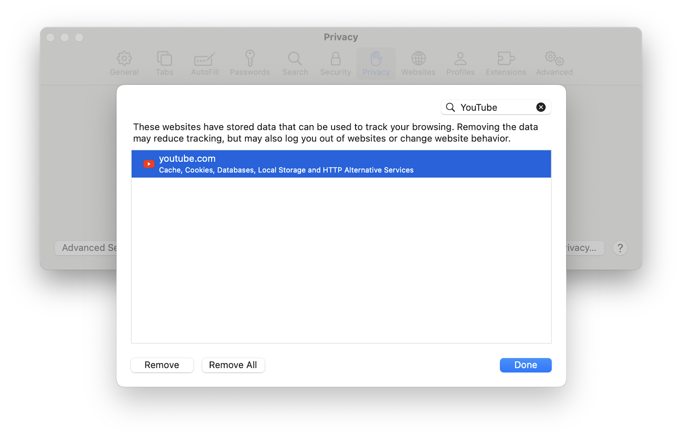
Task: Switch to the Passwords tab
Action: (x=250, y=63)
